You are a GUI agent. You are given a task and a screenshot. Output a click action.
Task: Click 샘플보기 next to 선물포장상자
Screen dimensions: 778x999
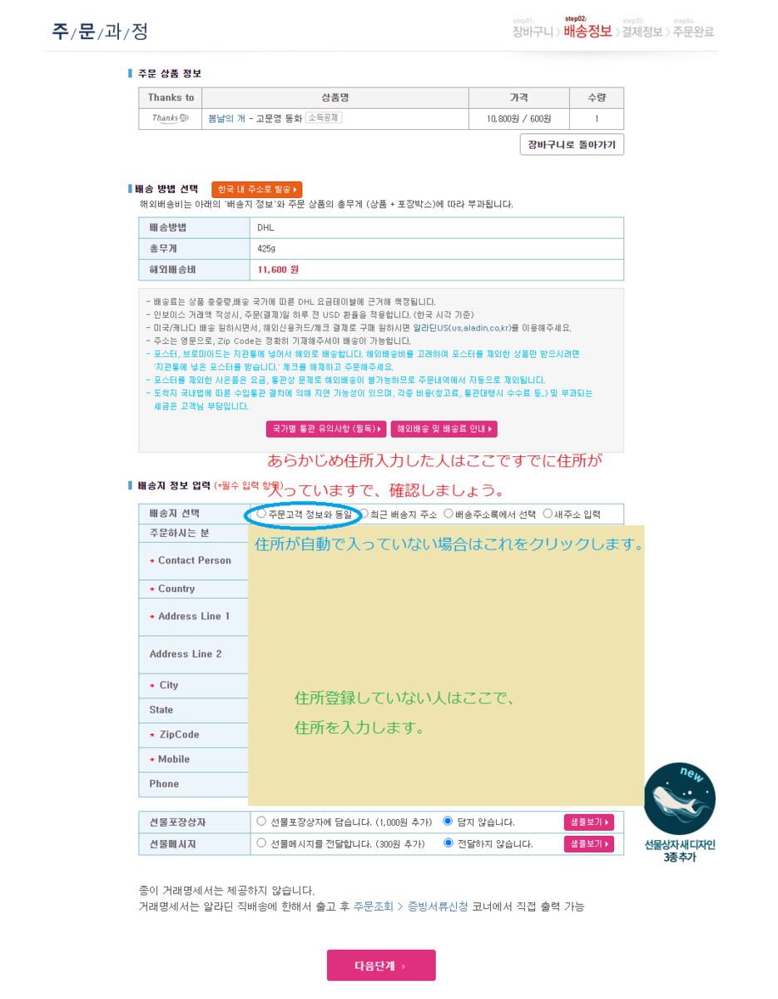coord(590,823)
